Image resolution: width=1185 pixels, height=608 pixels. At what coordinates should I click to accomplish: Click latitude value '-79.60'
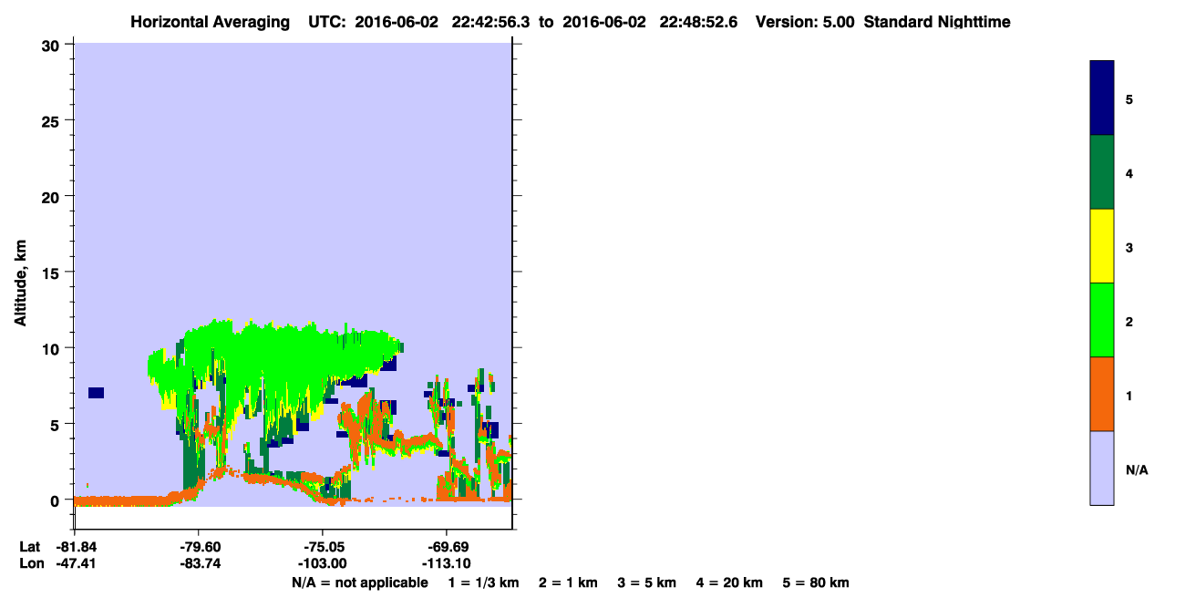(x=200, y=547)
